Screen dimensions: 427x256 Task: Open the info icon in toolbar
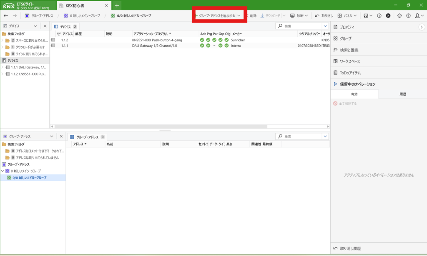click(x=379, y=15)
